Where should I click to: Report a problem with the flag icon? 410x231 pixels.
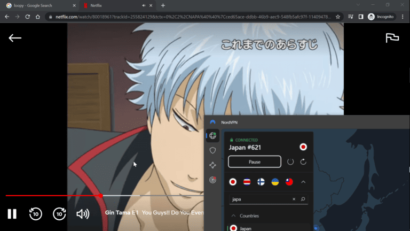click(x=392, y=38)
